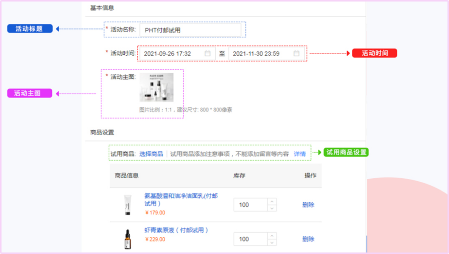Select the ¥179.00 price text

pos(155,212)
